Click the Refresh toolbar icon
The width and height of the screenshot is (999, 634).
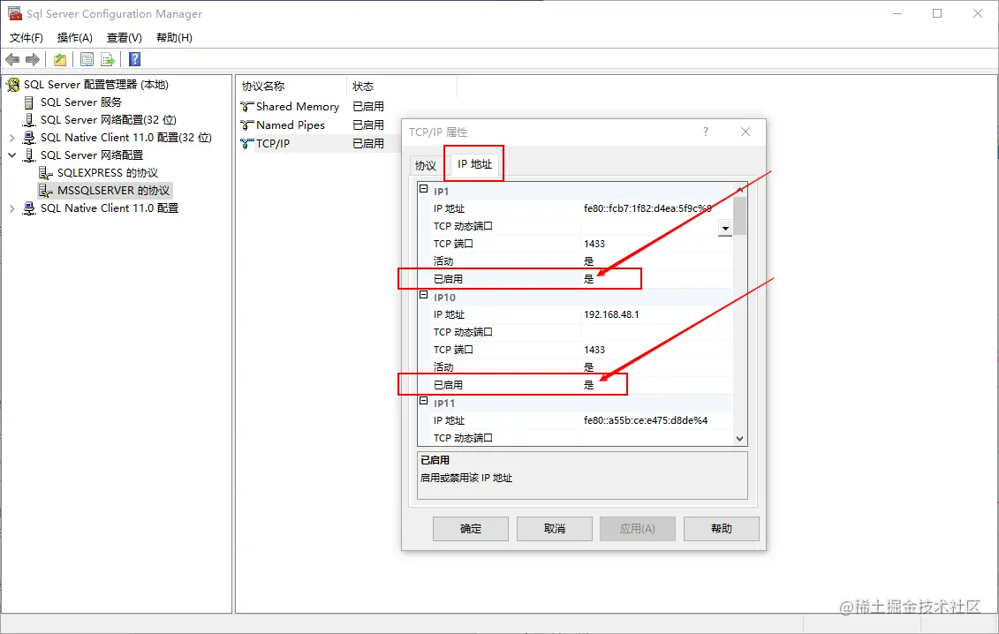point(87,60)
